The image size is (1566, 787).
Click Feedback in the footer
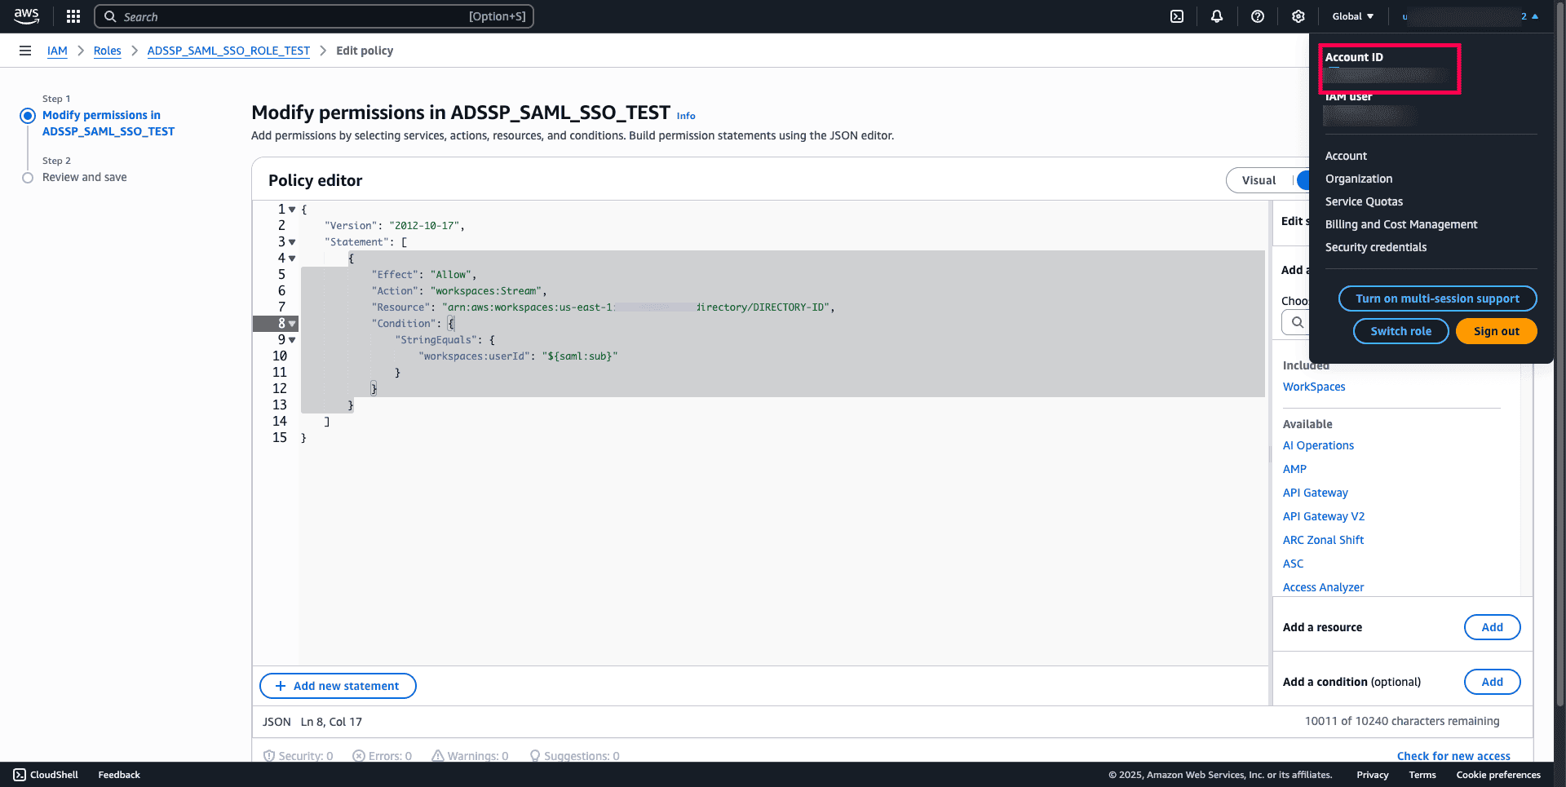119,775
